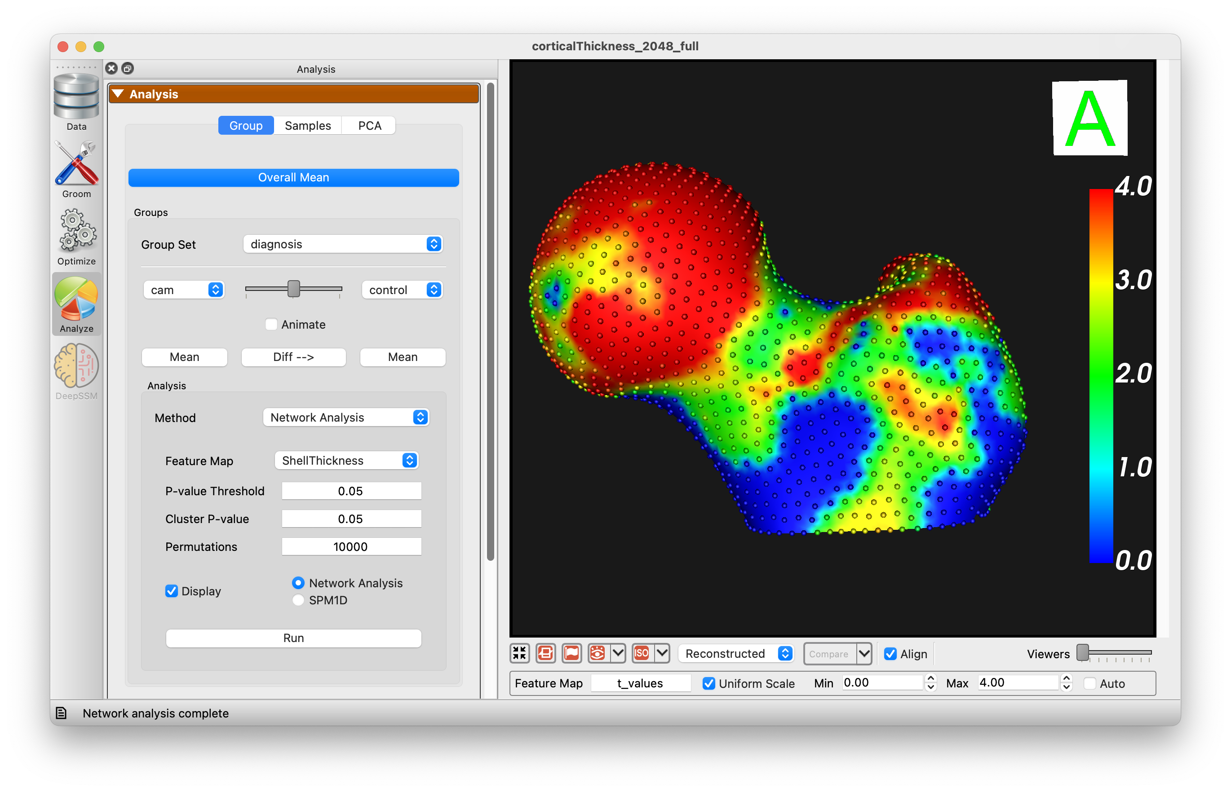Click the cam-control group slider handle
1231x792 pixels.
pyautogui.click(x=294, y=289)
